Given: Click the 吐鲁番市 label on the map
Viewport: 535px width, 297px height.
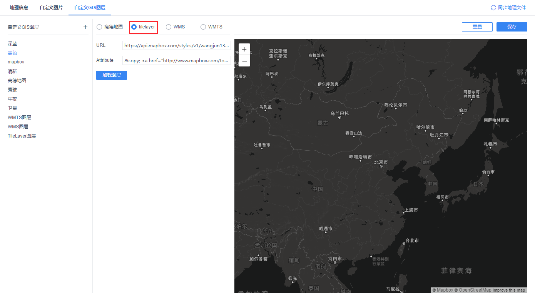Looking at the screenshot, I should (262, 145).
